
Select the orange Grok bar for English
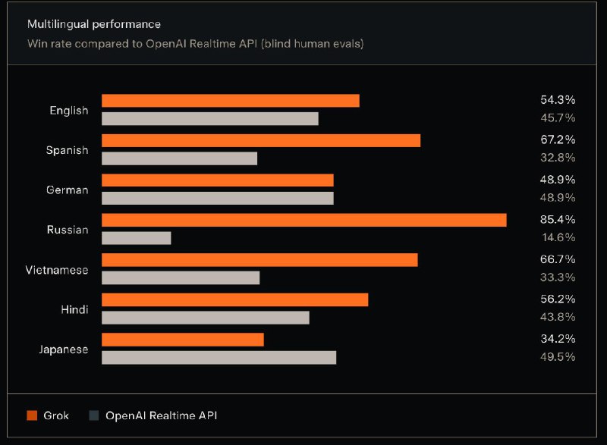tap(230, 101)
